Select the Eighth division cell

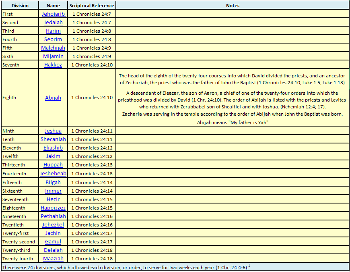point(20,98)
